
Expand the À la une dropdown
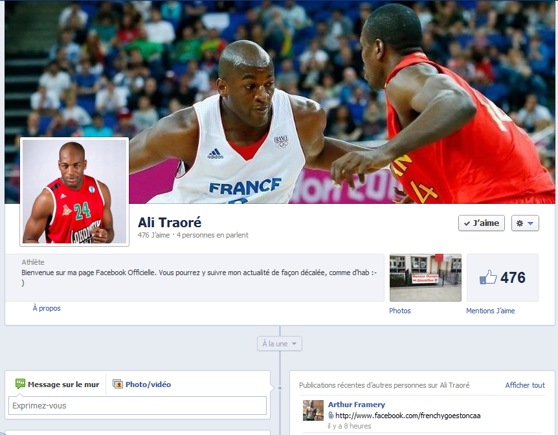tap(279, 344)
